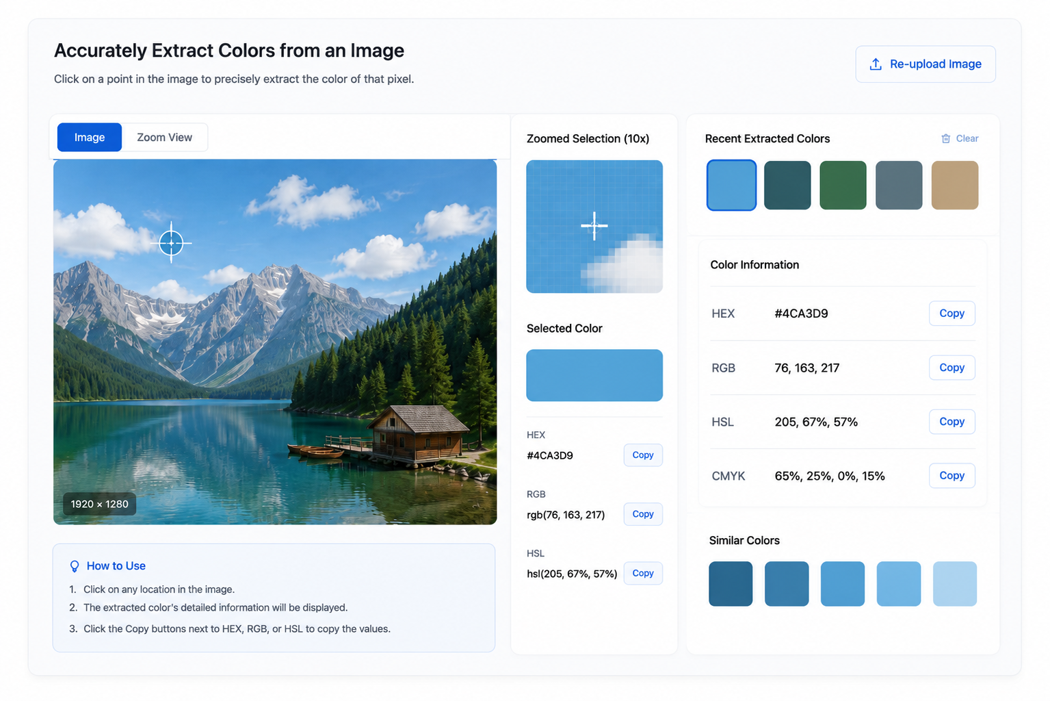Pick the second similar color swatch
Screen dimensions: 1050x701
point(787,584)
